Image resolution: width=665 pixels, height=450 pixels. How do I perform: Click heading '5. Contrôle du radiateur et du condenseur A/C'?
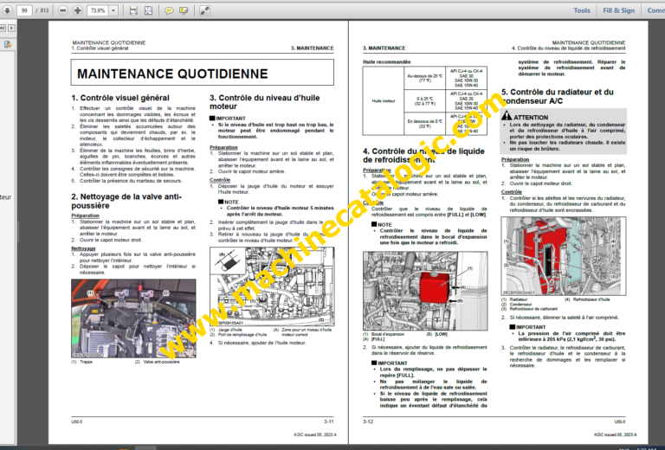click(x=558, y=97)
